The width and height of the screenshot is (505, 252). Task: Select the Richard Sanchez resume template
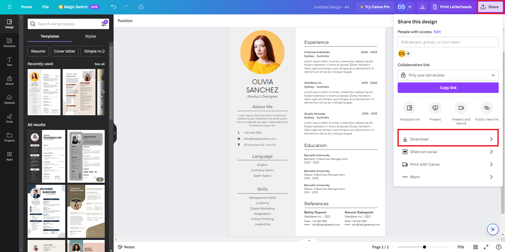(46, 211)
